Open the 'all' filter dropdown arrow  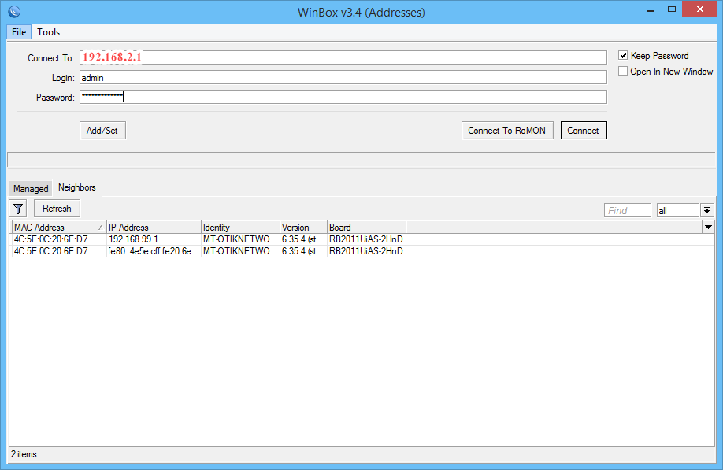pos(707,210)
